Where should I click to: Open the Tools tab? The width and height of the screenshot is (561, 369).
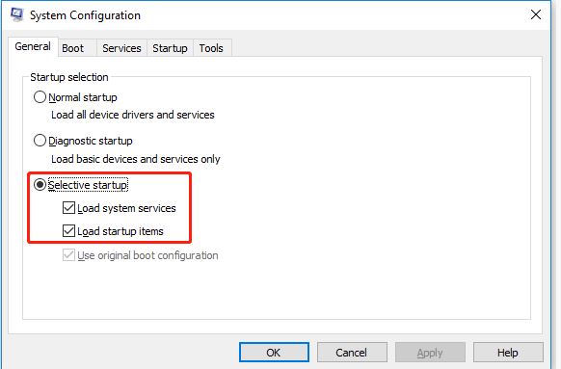(x=211, y=48)
